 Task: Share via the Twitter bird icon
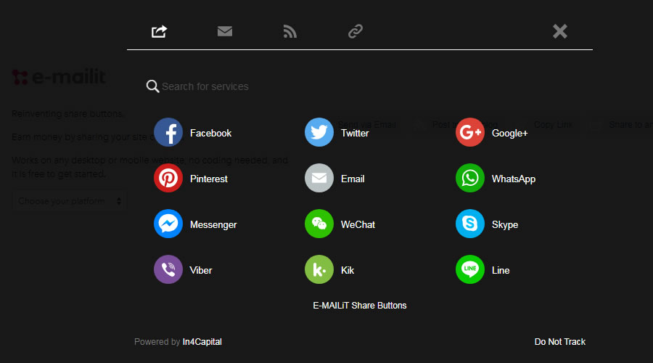point(319,133)
